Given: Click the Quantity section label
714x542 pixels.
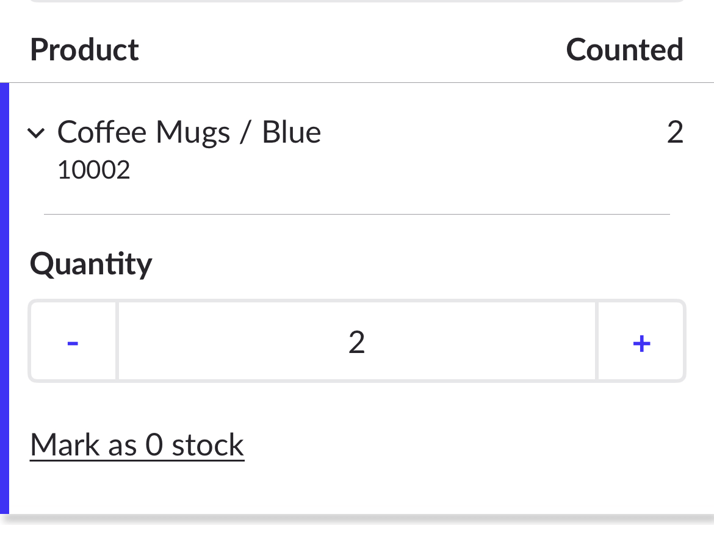Looking at the screenshot, I should pos(90,263).
